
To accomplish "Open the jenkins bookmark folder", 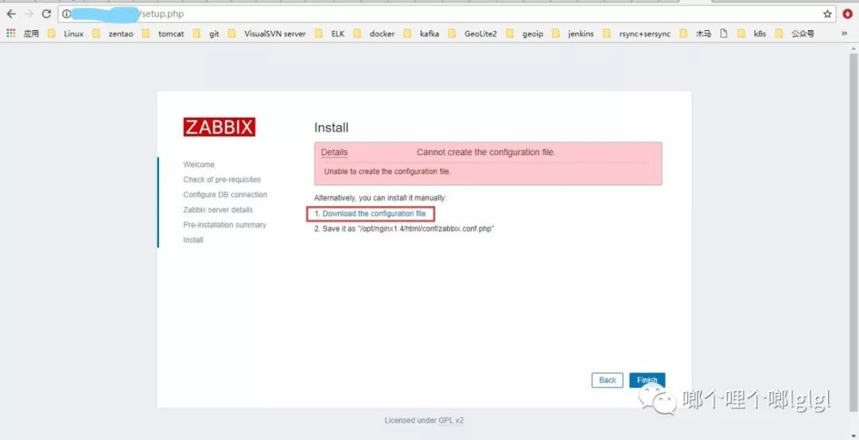I will pos(573,33).
